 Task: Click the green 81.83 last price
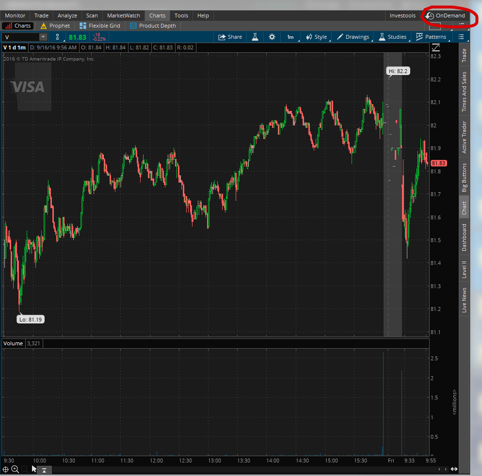click(x=78, y=37)
